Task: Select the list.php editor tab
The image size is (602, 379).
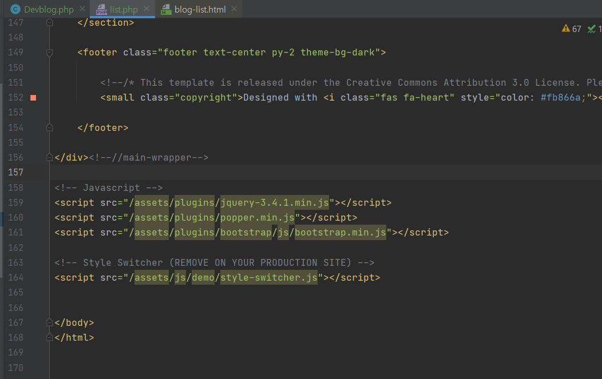Action: pos(124,9)
